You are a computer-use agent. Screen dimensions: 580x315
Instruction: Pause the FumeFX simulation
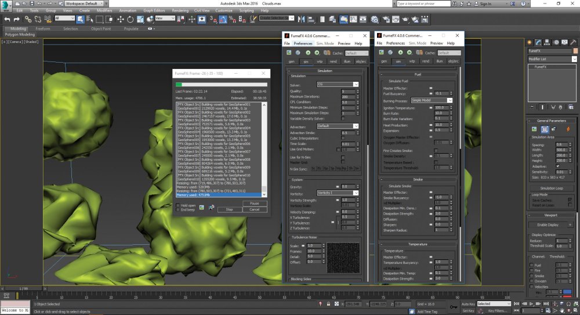(255, 203)
